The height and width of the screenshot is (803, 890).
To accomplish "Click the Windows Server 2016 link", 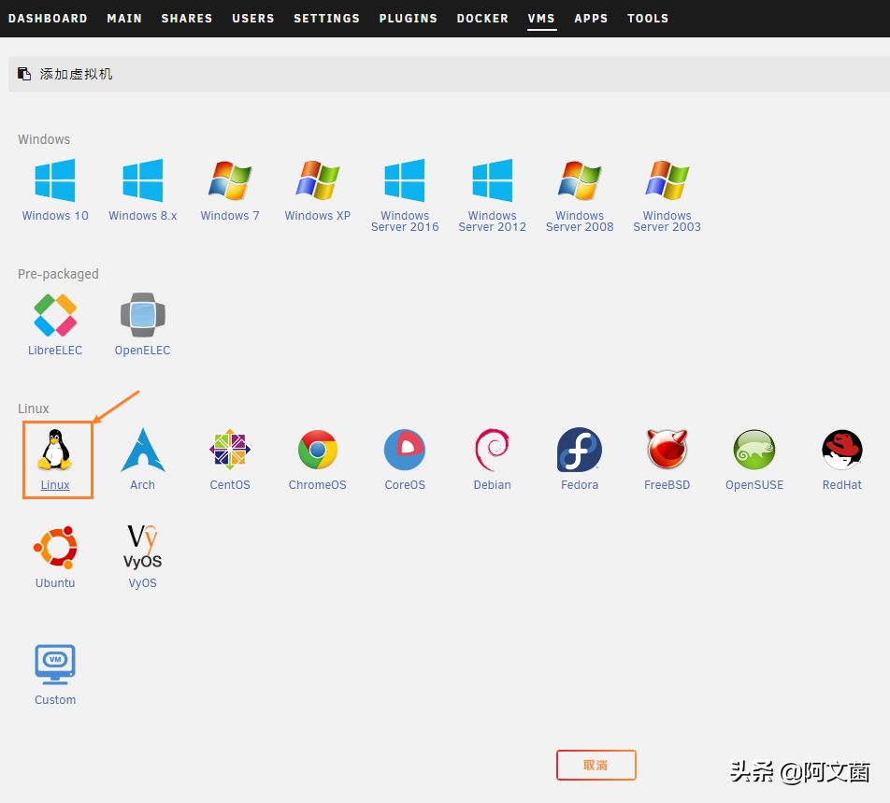I will [405, 222].
